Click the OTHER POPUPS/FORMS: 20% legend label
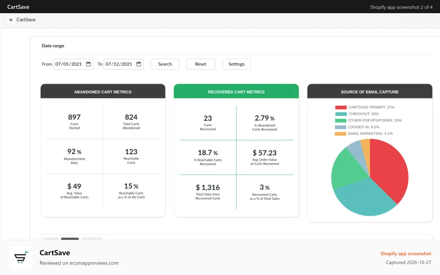Screen dimensions: 440x275 (375, 120)
